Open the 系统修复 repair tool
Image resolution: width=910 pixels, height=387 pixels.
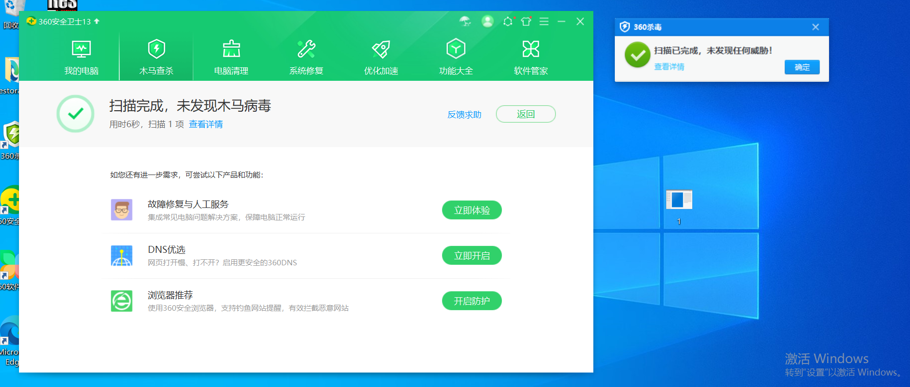coord(306,57)
